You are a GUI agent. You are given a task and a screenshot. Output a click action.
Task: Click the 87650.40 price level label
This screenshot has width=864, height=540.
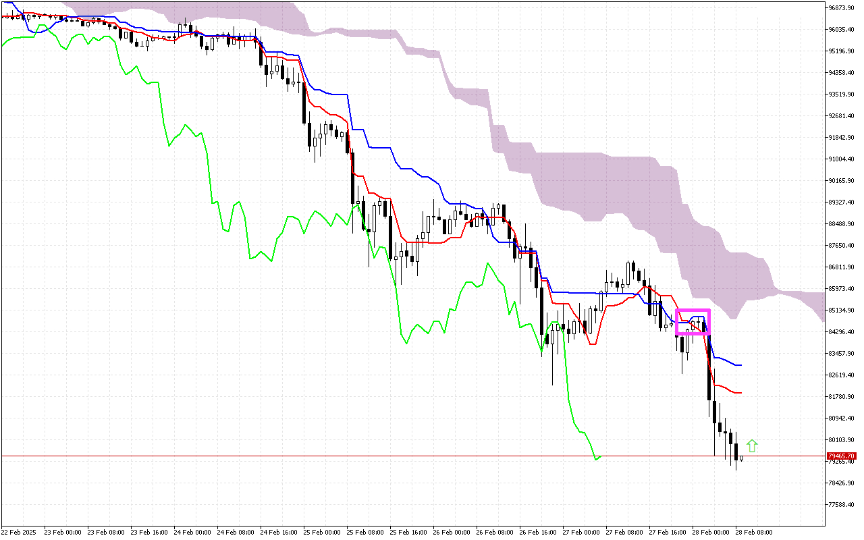click(842, 246)
